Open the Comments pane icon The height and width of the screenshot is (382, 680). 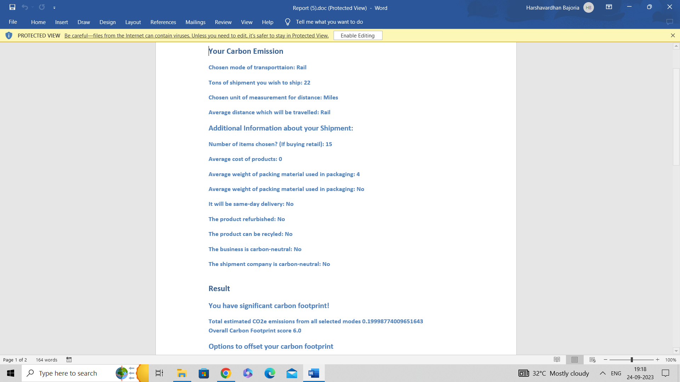[x=669, y=22]
